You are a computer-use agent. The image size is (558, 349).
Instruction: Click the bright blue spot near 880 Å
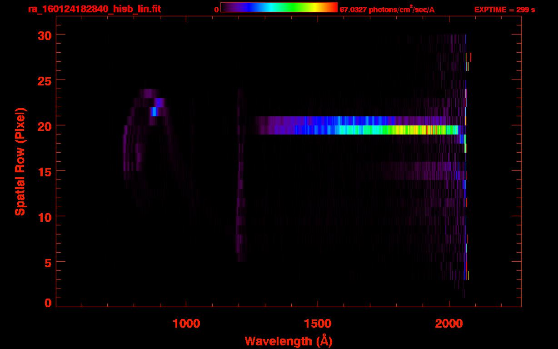pos(154,112)
